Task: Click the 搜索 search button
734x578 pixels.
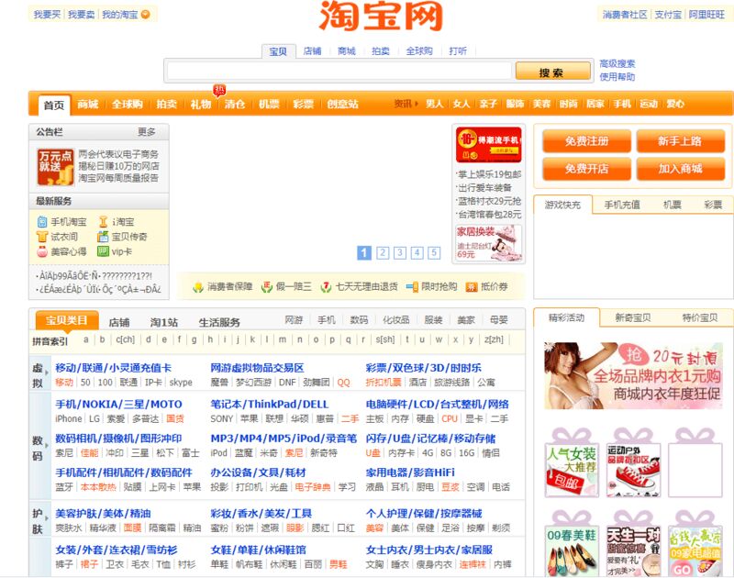Action: click(553, 72)
